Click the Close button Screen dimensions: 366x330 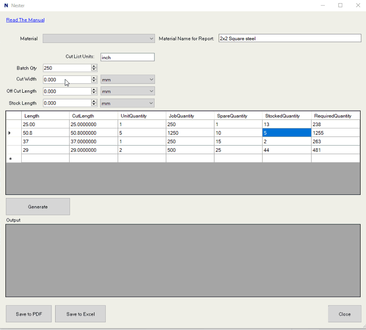[344, 314]
